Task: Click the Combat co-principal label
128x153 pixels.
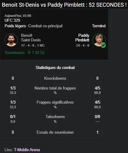Action: 45,26
